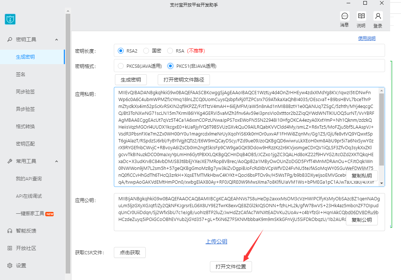401x280 pixels.
Task: Select the RSA2 key length option
Action: (121, 51)
